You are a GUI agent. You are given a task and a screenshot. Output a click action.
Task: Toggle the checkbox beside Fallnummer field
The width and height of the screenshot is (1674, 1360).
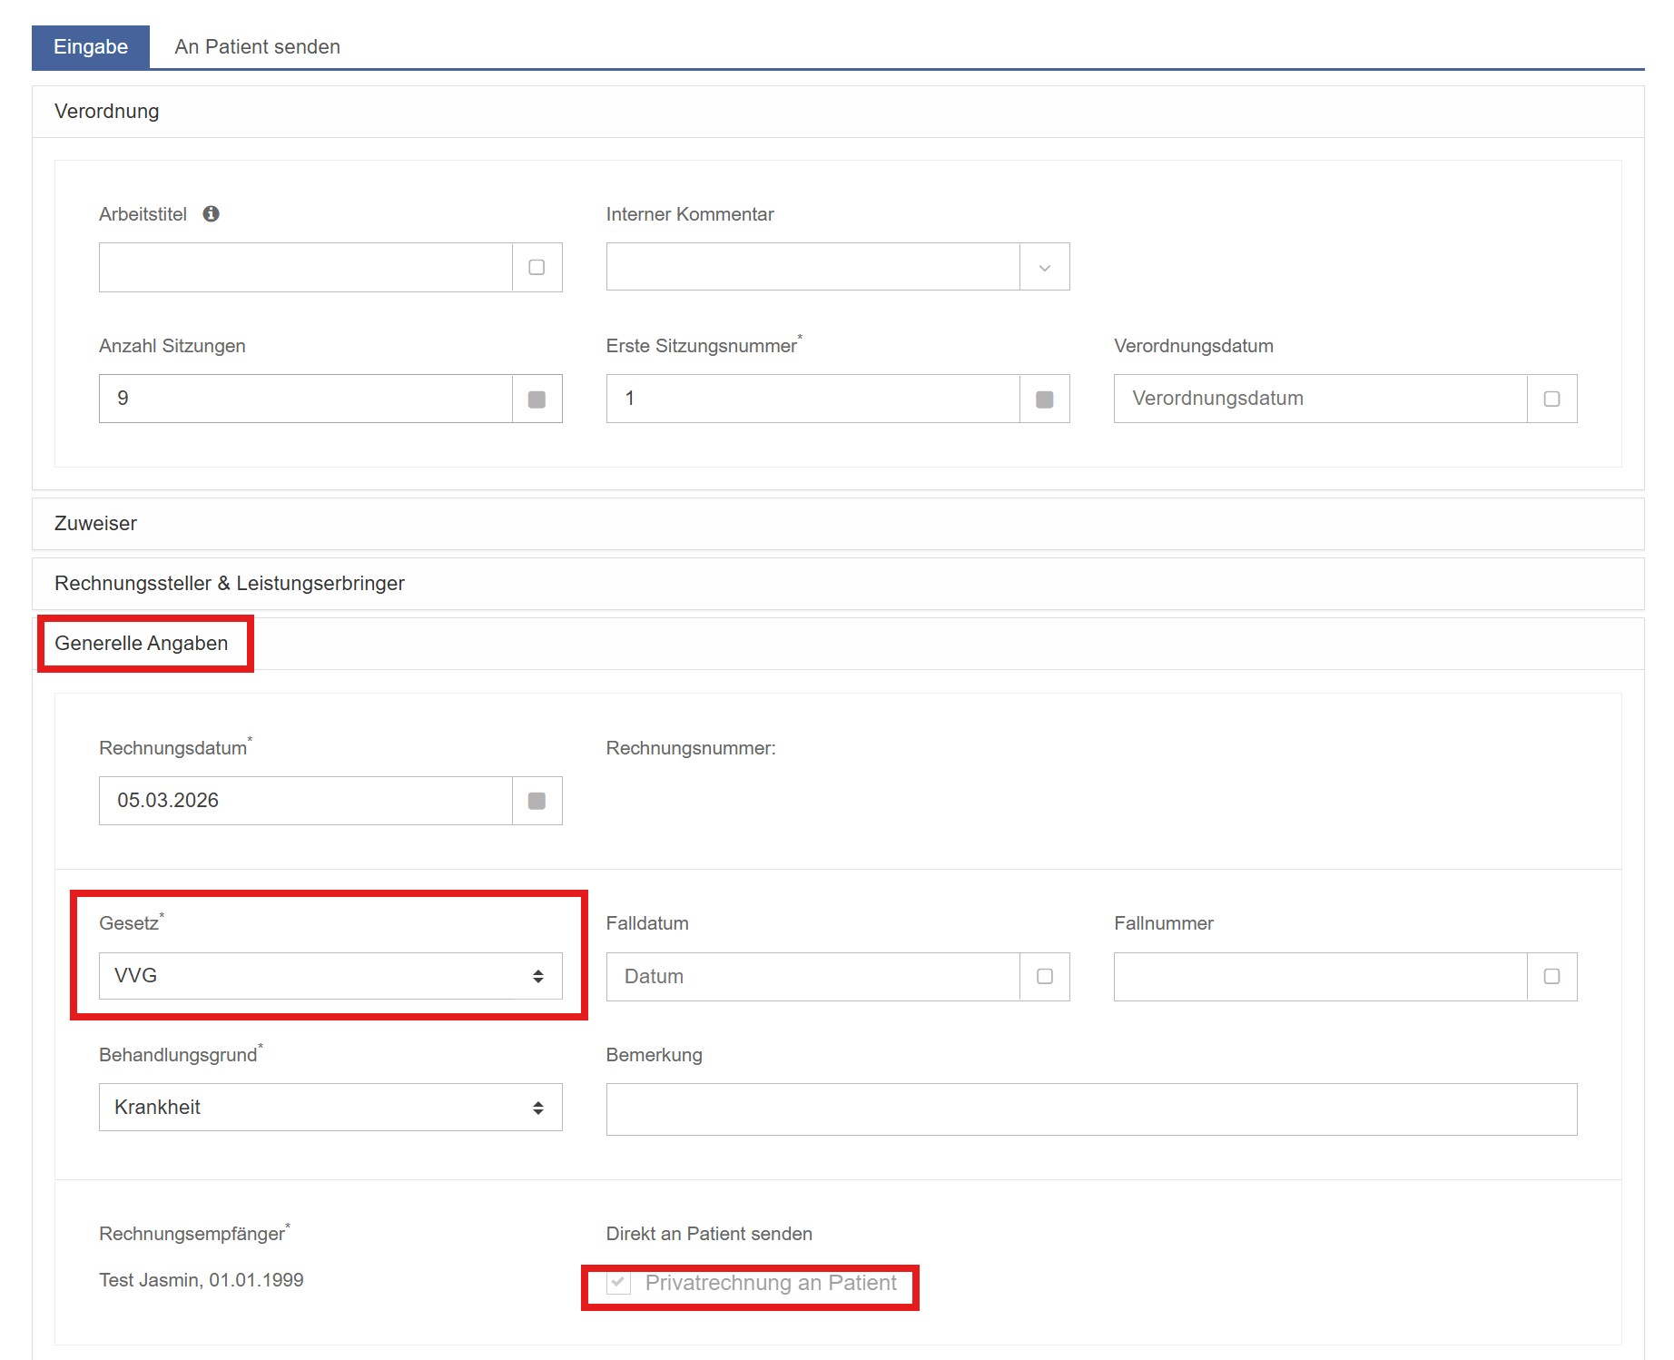(x=1551, y=976)
